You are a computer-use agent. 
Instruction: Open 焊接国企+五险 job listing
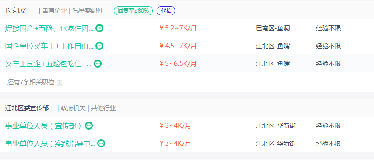49,28
